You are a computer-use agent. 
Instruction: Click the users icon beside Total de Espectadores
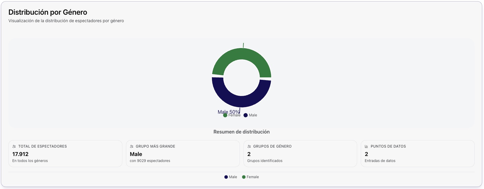[14, 146]
